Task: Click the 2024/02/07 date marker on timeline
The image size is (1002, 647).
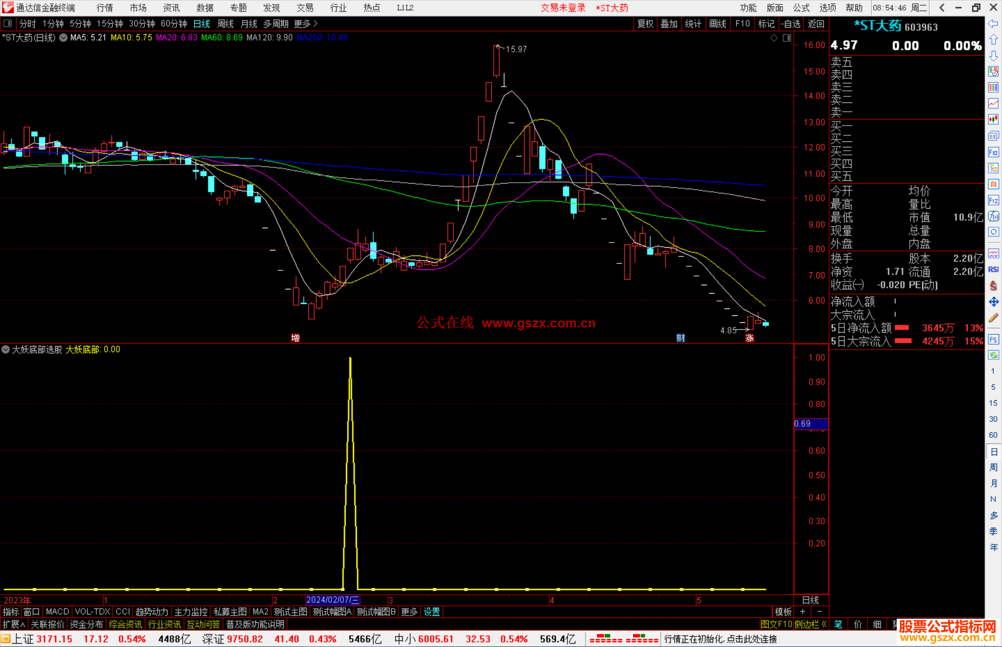Action: (332, 600)
